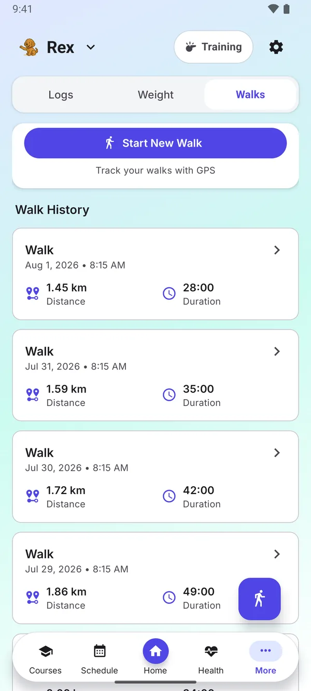
Task: Open Schedule via calendar icon
Action: click(x=100, y=651)
